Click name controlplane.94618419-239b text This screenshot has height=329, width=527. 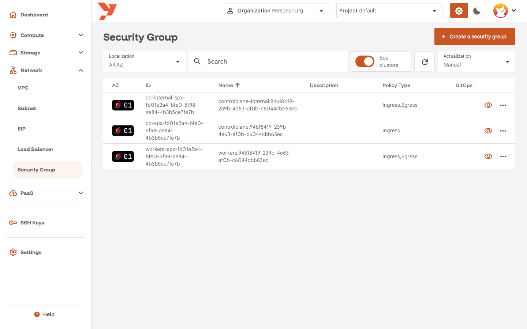click(253, 131)
